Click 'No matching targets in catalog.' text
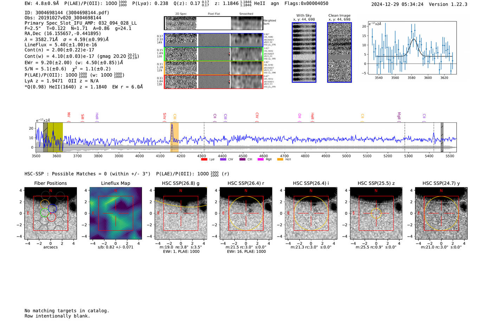The width and height of the screenshot is (492, 335). coord(67,311)
